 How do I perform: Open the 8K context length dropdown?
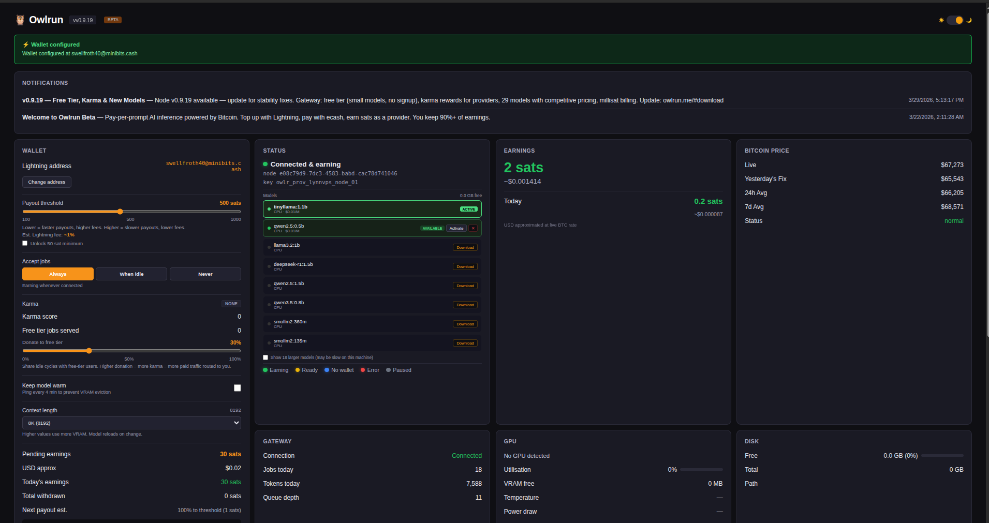131,423
